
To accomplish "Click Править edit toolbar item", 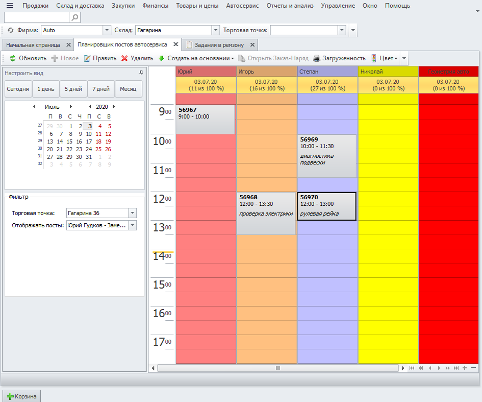I will point(100,58).
